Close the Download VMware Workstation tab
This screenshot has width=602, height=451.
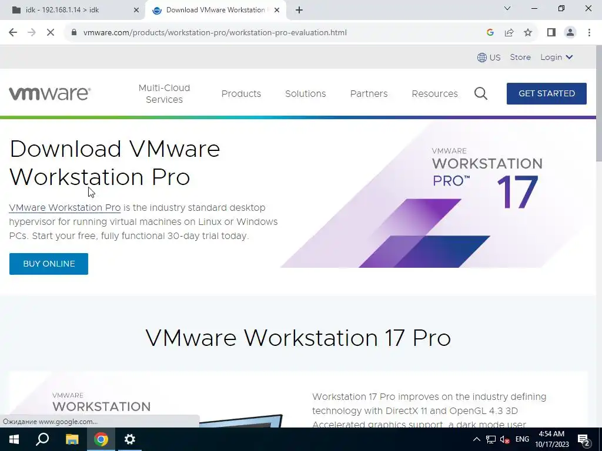277,11
